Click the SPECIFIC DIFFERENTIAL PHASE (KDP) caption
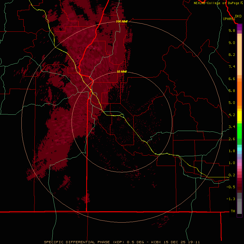Screen dimensions: 244x244 tap(84, 242)
